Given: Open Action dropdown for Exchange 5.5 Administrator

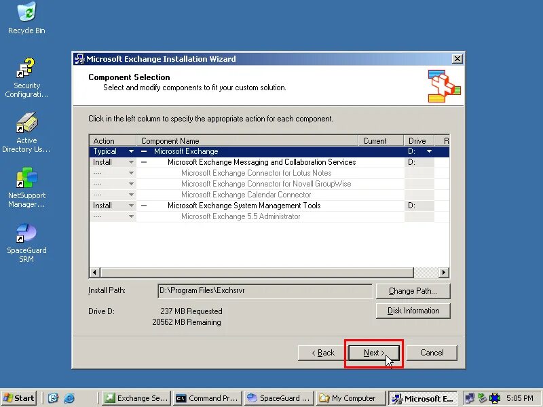Looking at the screenshot, I should click(x=131, y=216).
